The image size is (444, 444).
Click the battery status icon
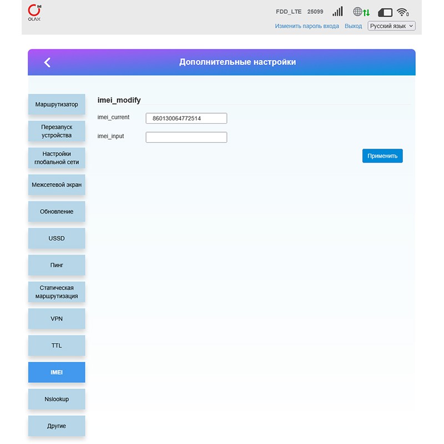pos(385,12)
